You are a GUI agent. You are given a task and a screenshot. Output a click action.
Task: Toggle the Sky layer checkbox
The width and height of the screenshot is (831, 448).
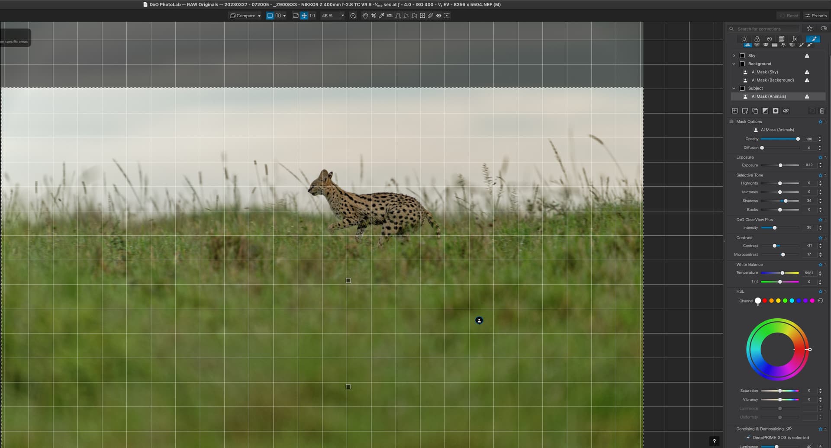tap(742, 56)
